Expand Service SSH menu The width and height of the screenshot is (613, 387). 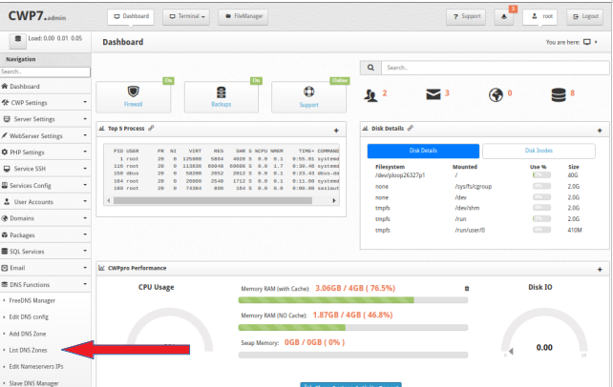pos(45,169)
